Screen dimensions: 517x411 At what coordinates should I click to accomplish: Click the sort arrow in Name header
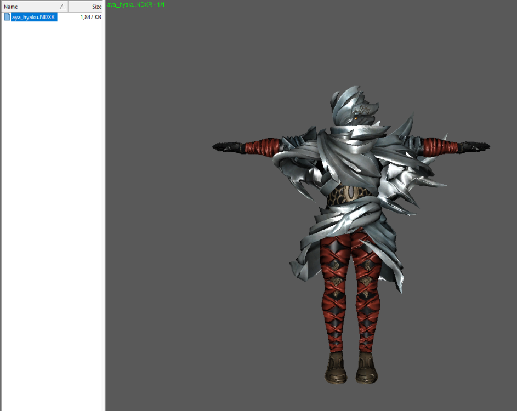[x=61, y=7]
